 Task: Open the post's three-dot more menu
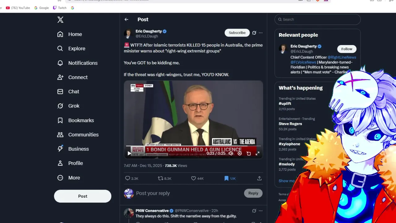261,33
